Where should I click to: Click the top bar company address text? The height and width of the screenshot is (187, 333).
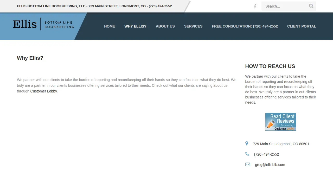(94, 6)
